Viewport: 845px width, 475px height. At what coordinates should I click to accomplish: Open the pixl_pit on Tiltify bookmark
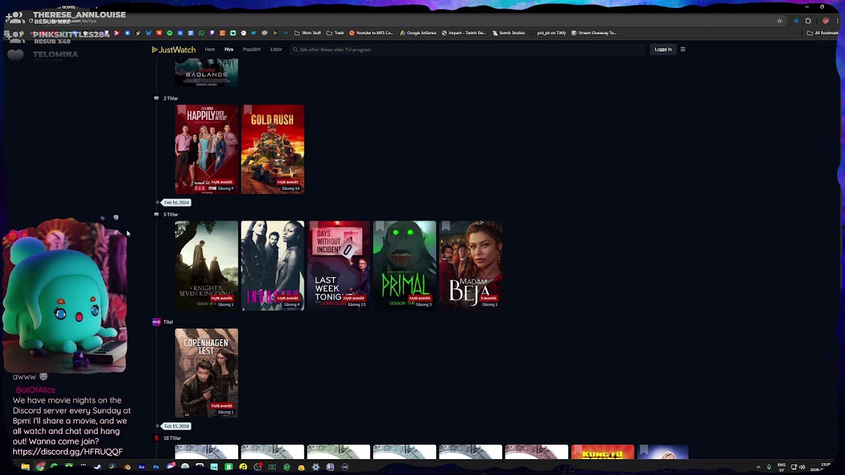(x=549, y=33)
